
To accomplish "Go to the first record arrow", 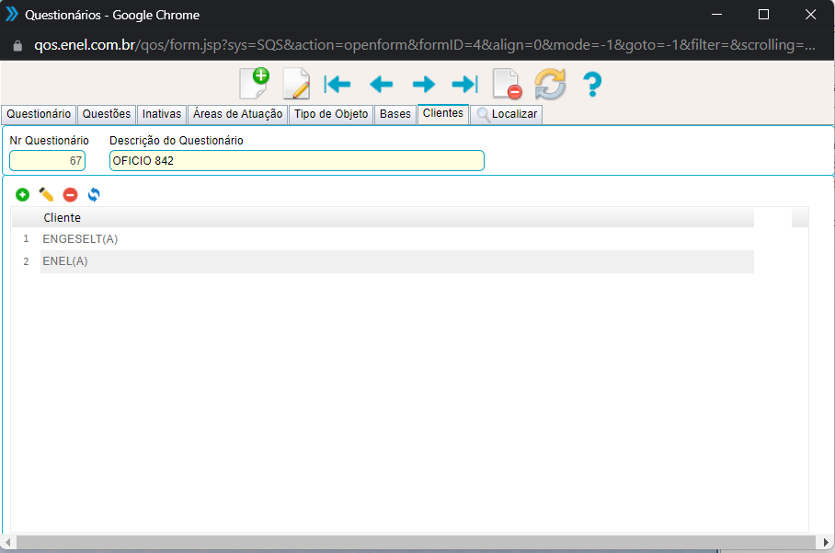I will click(x=337, y=85).
